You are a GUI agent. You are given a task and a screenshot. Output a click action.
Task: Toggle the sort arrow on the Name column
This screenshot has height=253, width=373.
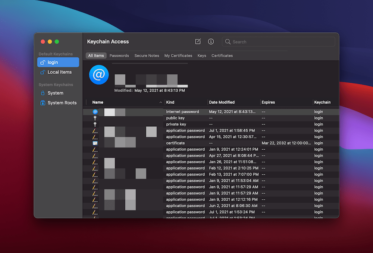tap(160, 102)
